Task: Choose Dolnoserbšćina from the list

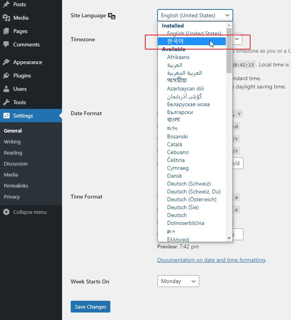Action: pyautogui.click(x=192, y=223)
